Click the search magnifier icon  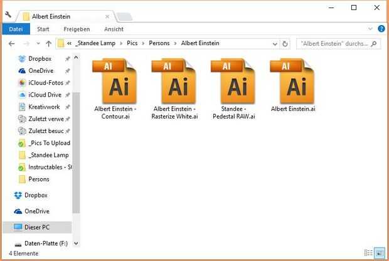coord(373,44)
